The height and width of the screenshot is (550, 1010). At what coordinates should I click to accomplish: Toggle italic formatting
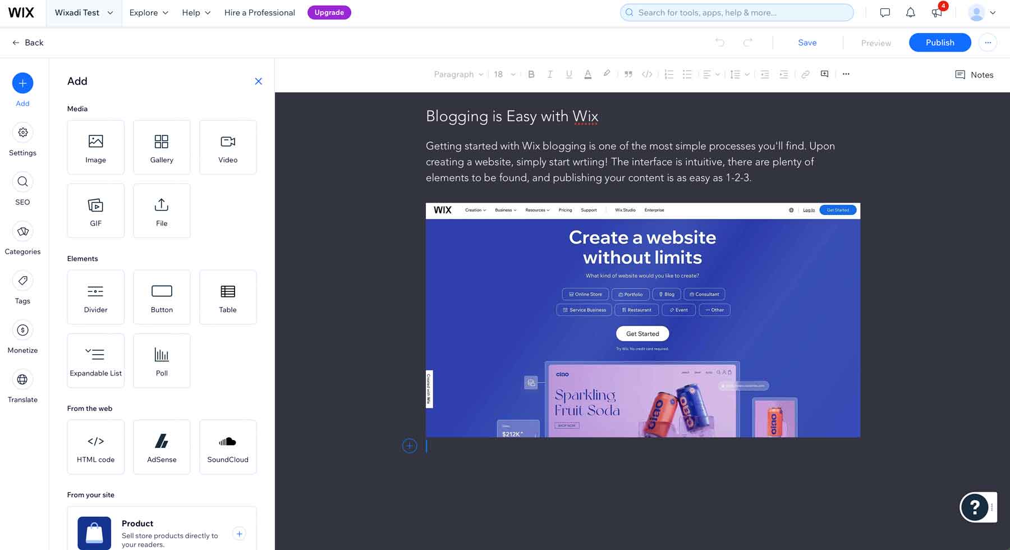pos(550,74)
